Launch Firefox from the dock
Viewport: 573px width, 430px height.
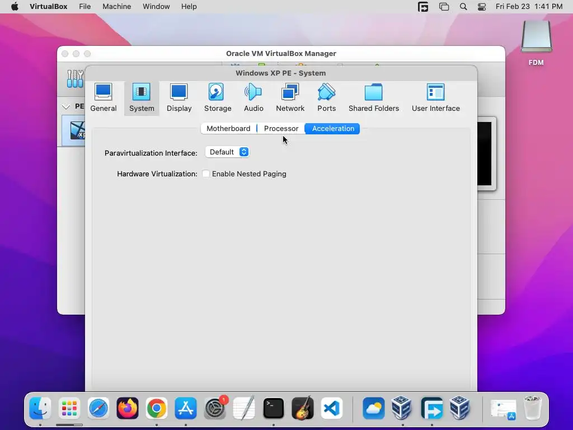[128, 408]
